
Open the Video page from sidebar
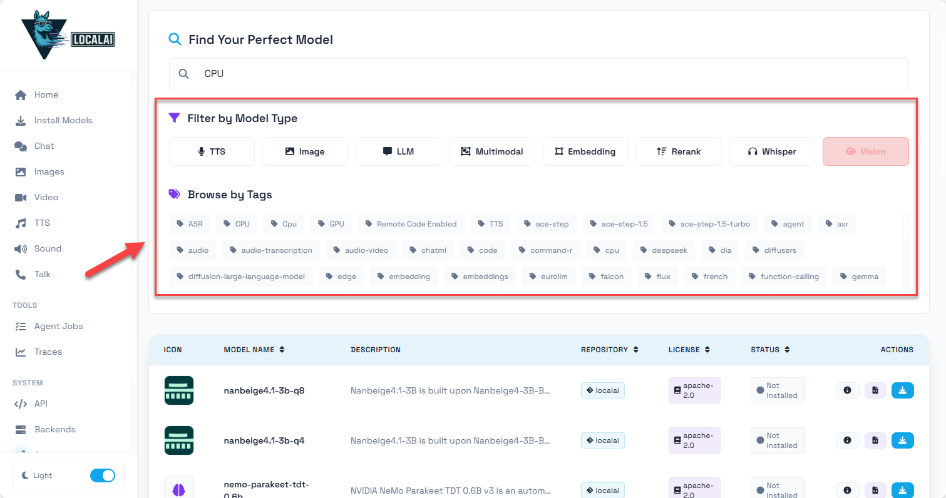[x=46, y=197]
